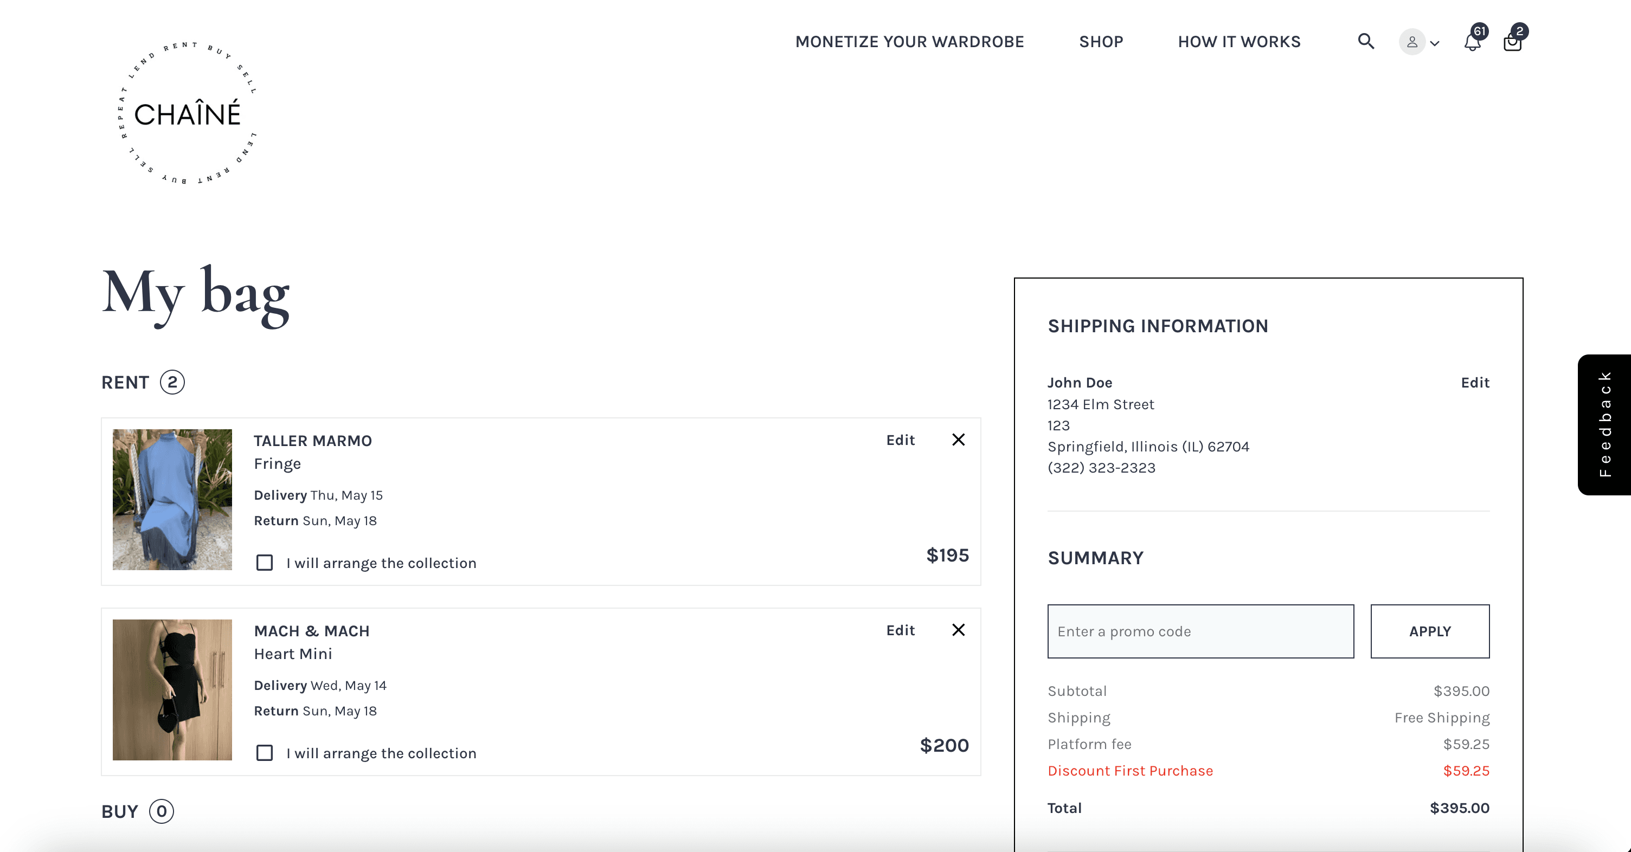Open the user account avatar menu
The height and width of the screenshot is (852, 1631).
click(1419, 42)
